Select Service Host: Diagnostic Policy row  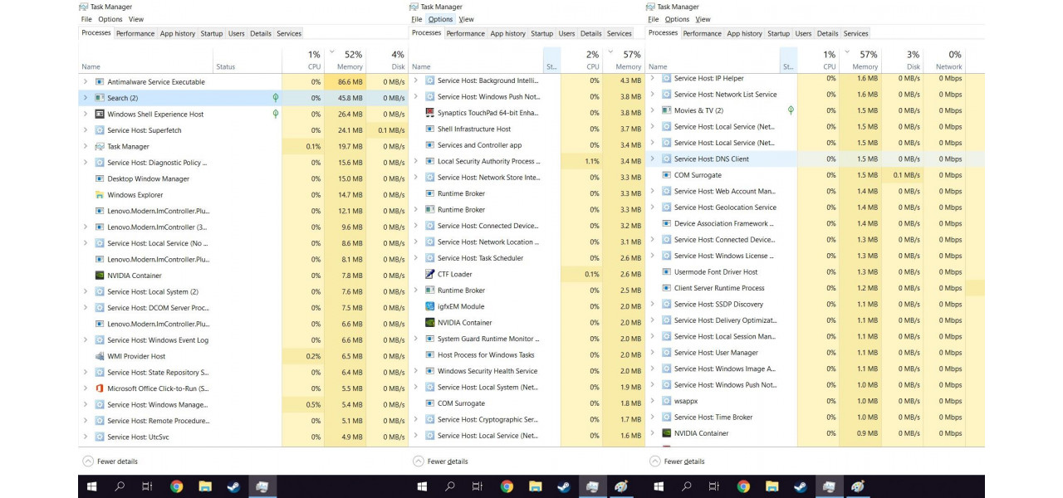pyautogui.click(x=243, y=163)
